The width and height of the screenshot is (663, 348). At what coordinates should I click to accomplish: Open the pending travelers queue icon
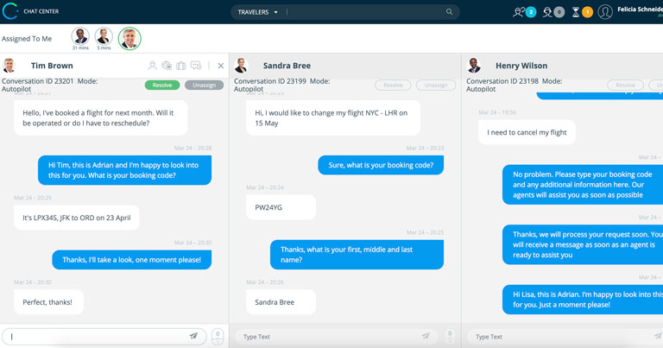pos(518,12)
